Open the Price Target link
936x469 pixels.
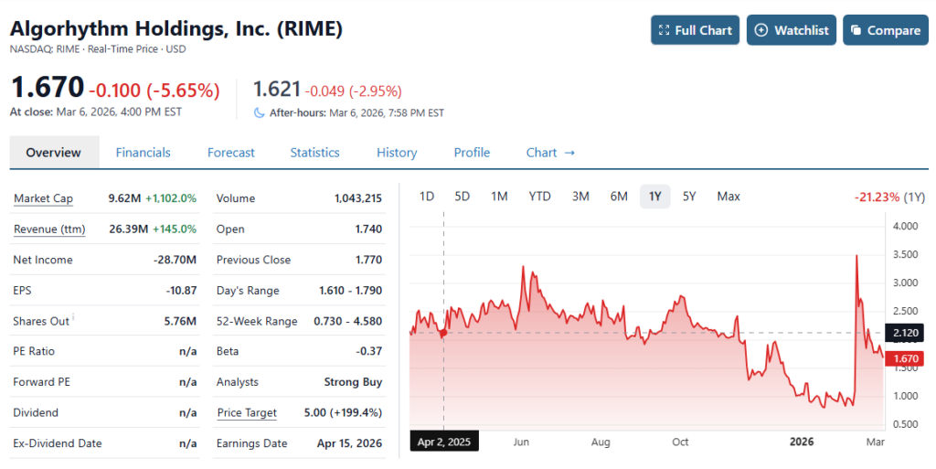click(247, 413)
